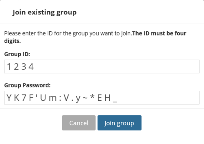Click the "Group ID:" label
204x144 pixels.
point(17,54)
